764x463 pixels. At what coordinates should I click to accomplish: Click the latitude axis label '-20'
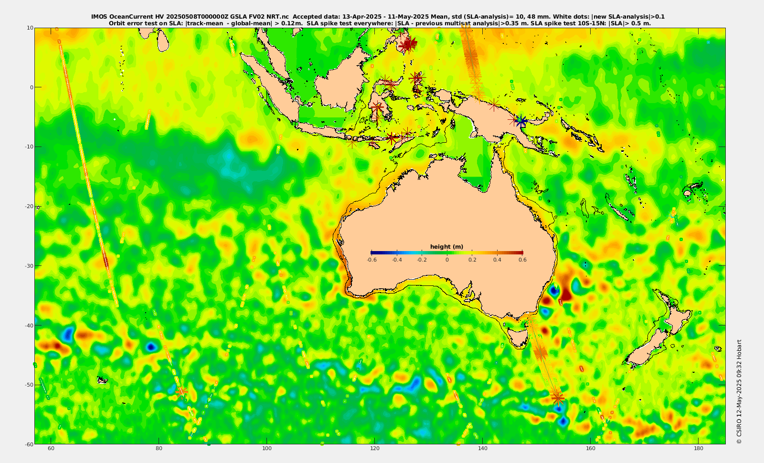pos(28,206)
